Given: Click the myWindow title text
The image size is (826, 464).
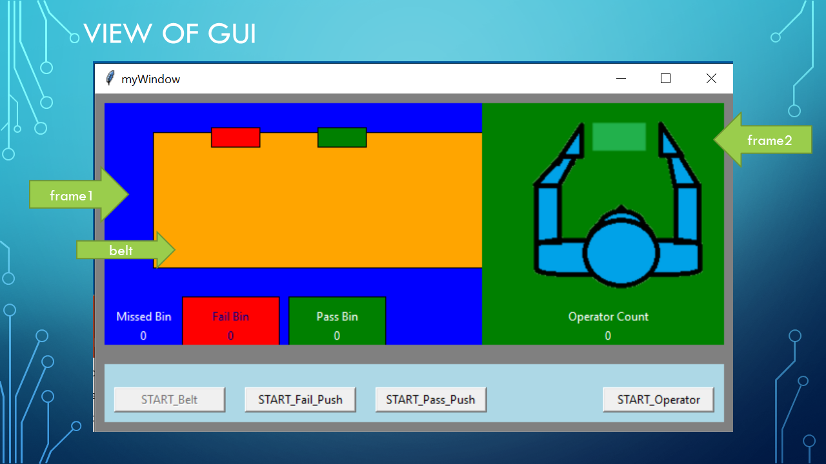Looking at the screenshot, I should point(151,79).
